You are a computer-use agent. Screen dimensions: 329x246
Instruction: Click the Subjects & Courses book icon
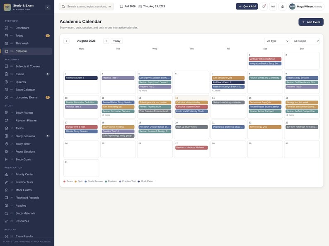click(x=6, y=67)
